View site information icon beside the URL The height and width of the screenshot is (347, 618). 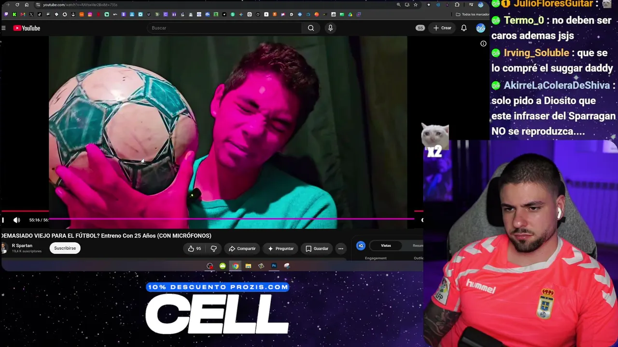coord(38,5)
